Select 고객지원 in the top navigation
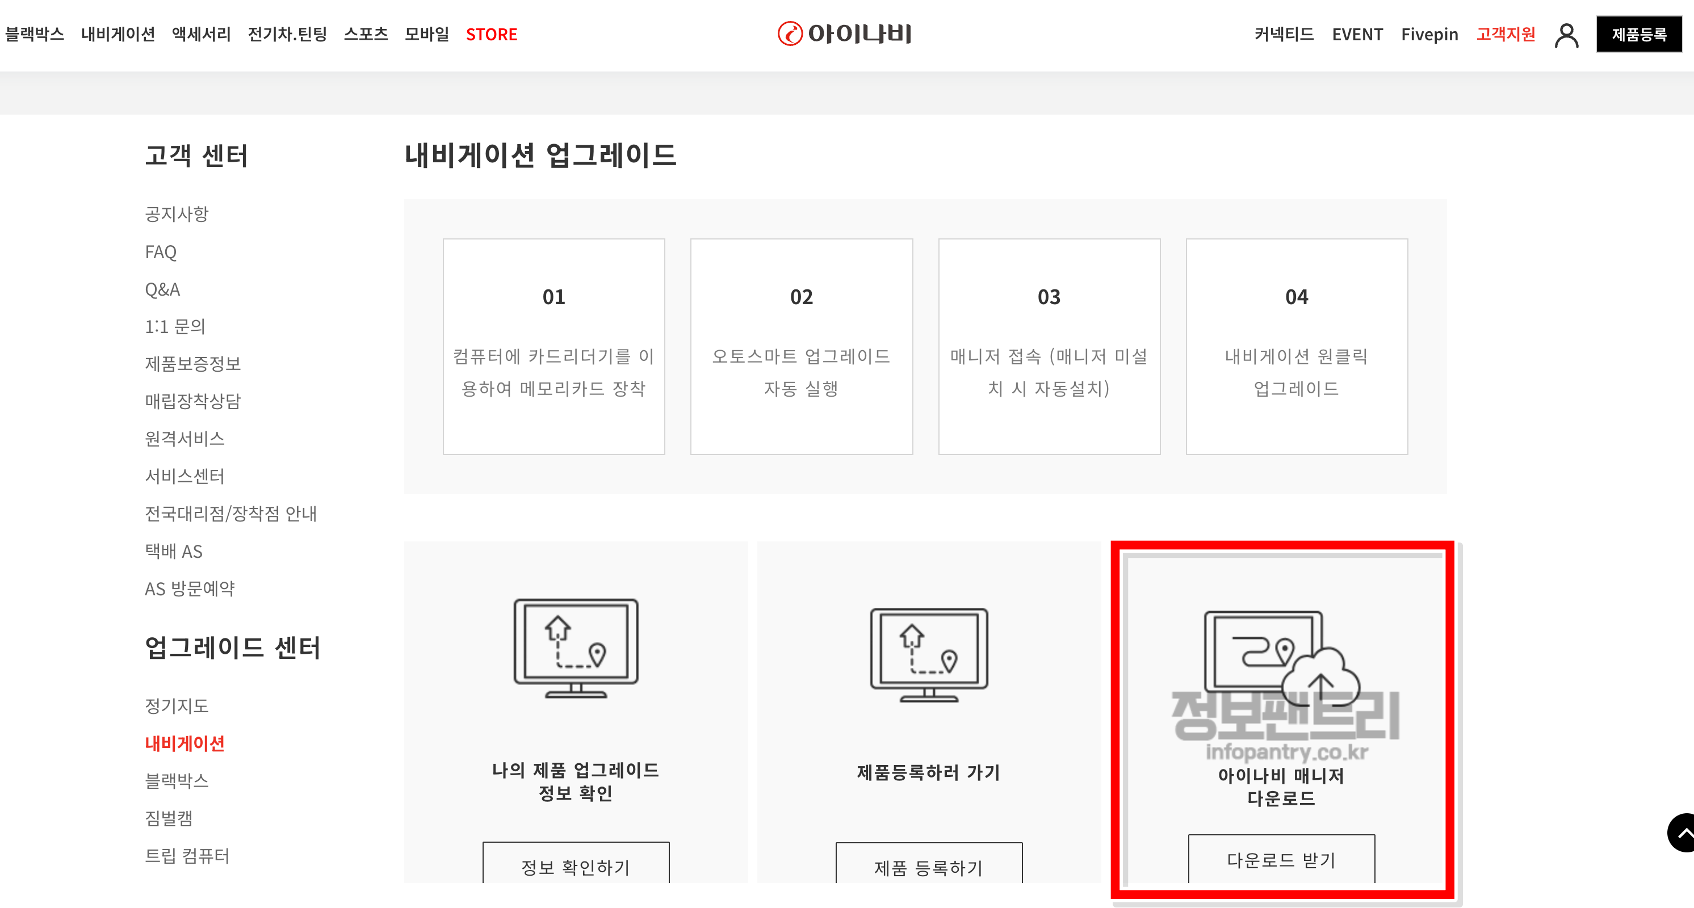 1506,34
